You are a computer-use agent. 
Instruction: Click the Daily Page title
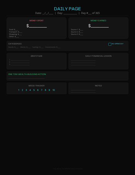coord(67,9)
